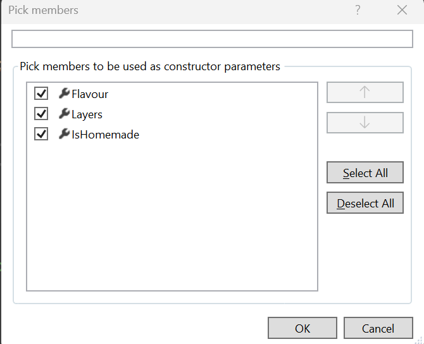Click the help question mark icon
Image resolution: width=424 pixels, height=344 pixels.
click(x=358, y=10)
